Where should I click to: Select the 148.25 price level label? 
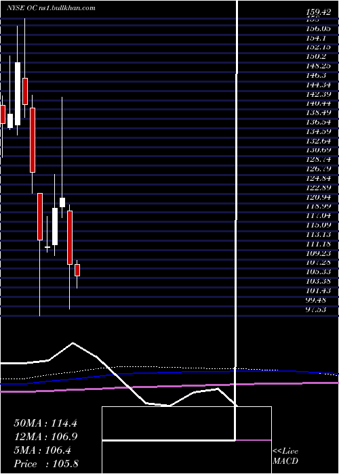317,66
